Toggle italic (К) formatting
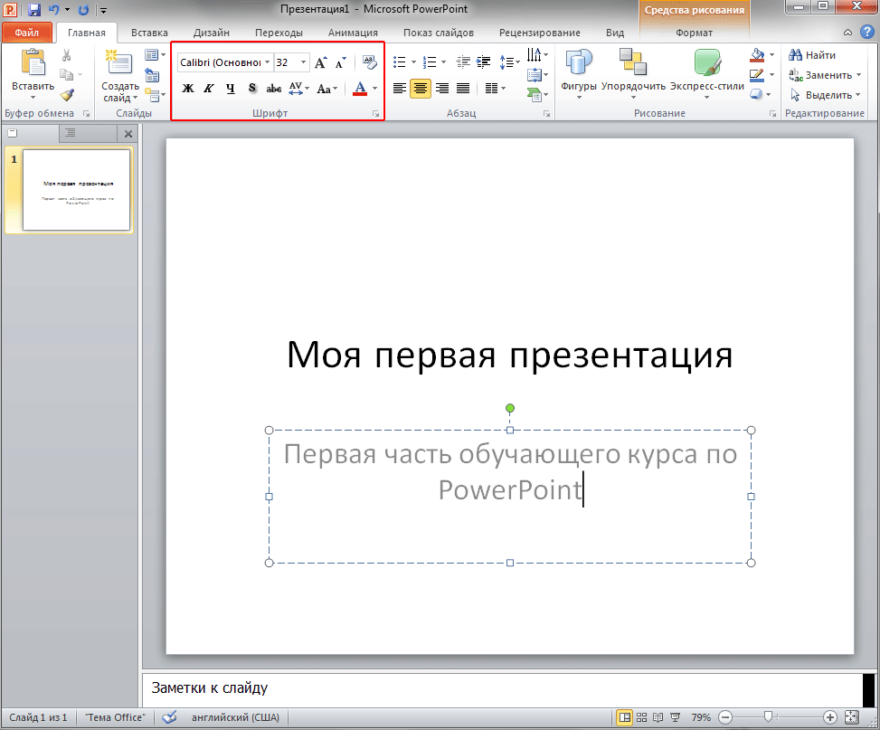 (209, 88)
